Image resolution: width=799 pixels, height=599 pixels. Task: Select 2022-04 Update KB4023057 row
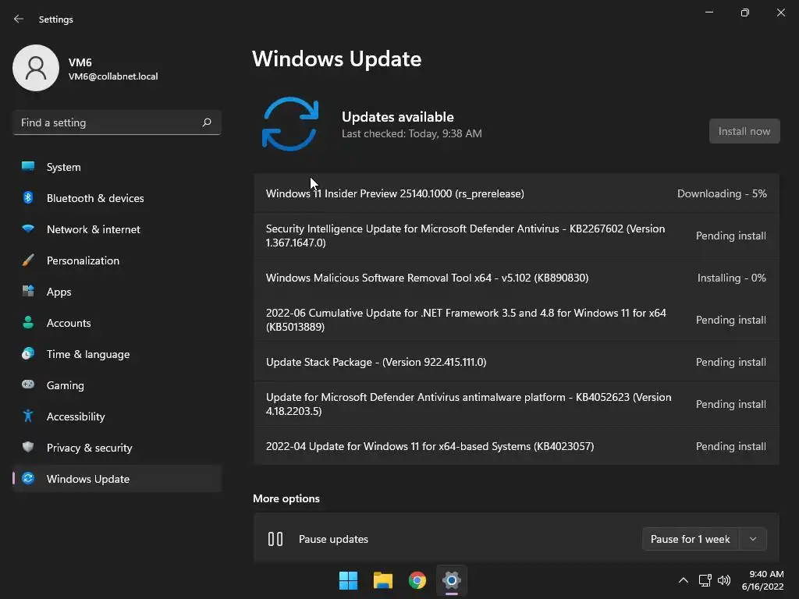point(517,446)
